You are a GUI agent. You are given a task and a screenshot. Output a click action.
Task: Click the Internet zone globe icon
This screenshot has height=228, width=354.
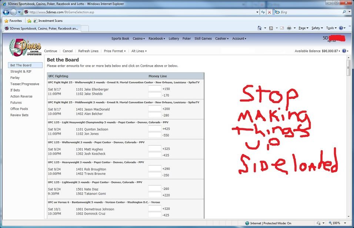click(x=247, y=223)
